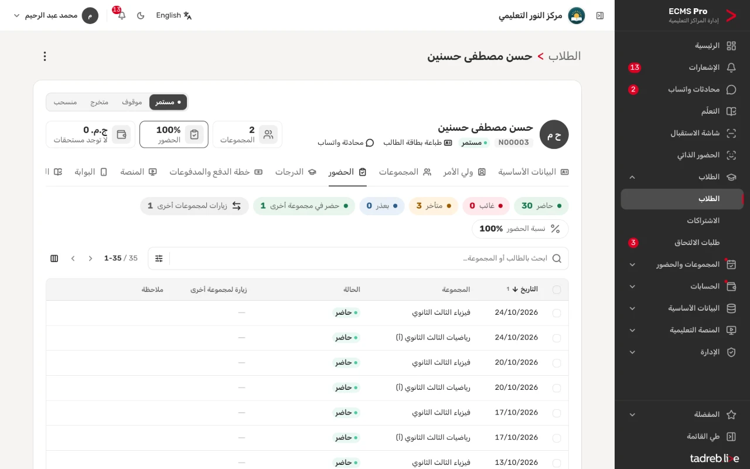The height and width of the screenshot is (469, 750).
Task: Switch to الدرجات tab
Action: (296, 172)
